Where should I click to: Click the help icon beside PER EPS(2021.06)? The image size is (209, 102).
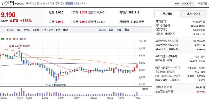coord(179,68)
